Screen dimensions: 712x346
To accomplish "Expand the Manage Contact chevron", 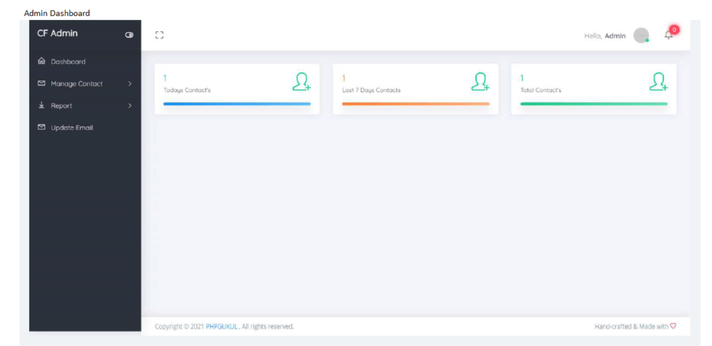I will (x=130, y=83).
